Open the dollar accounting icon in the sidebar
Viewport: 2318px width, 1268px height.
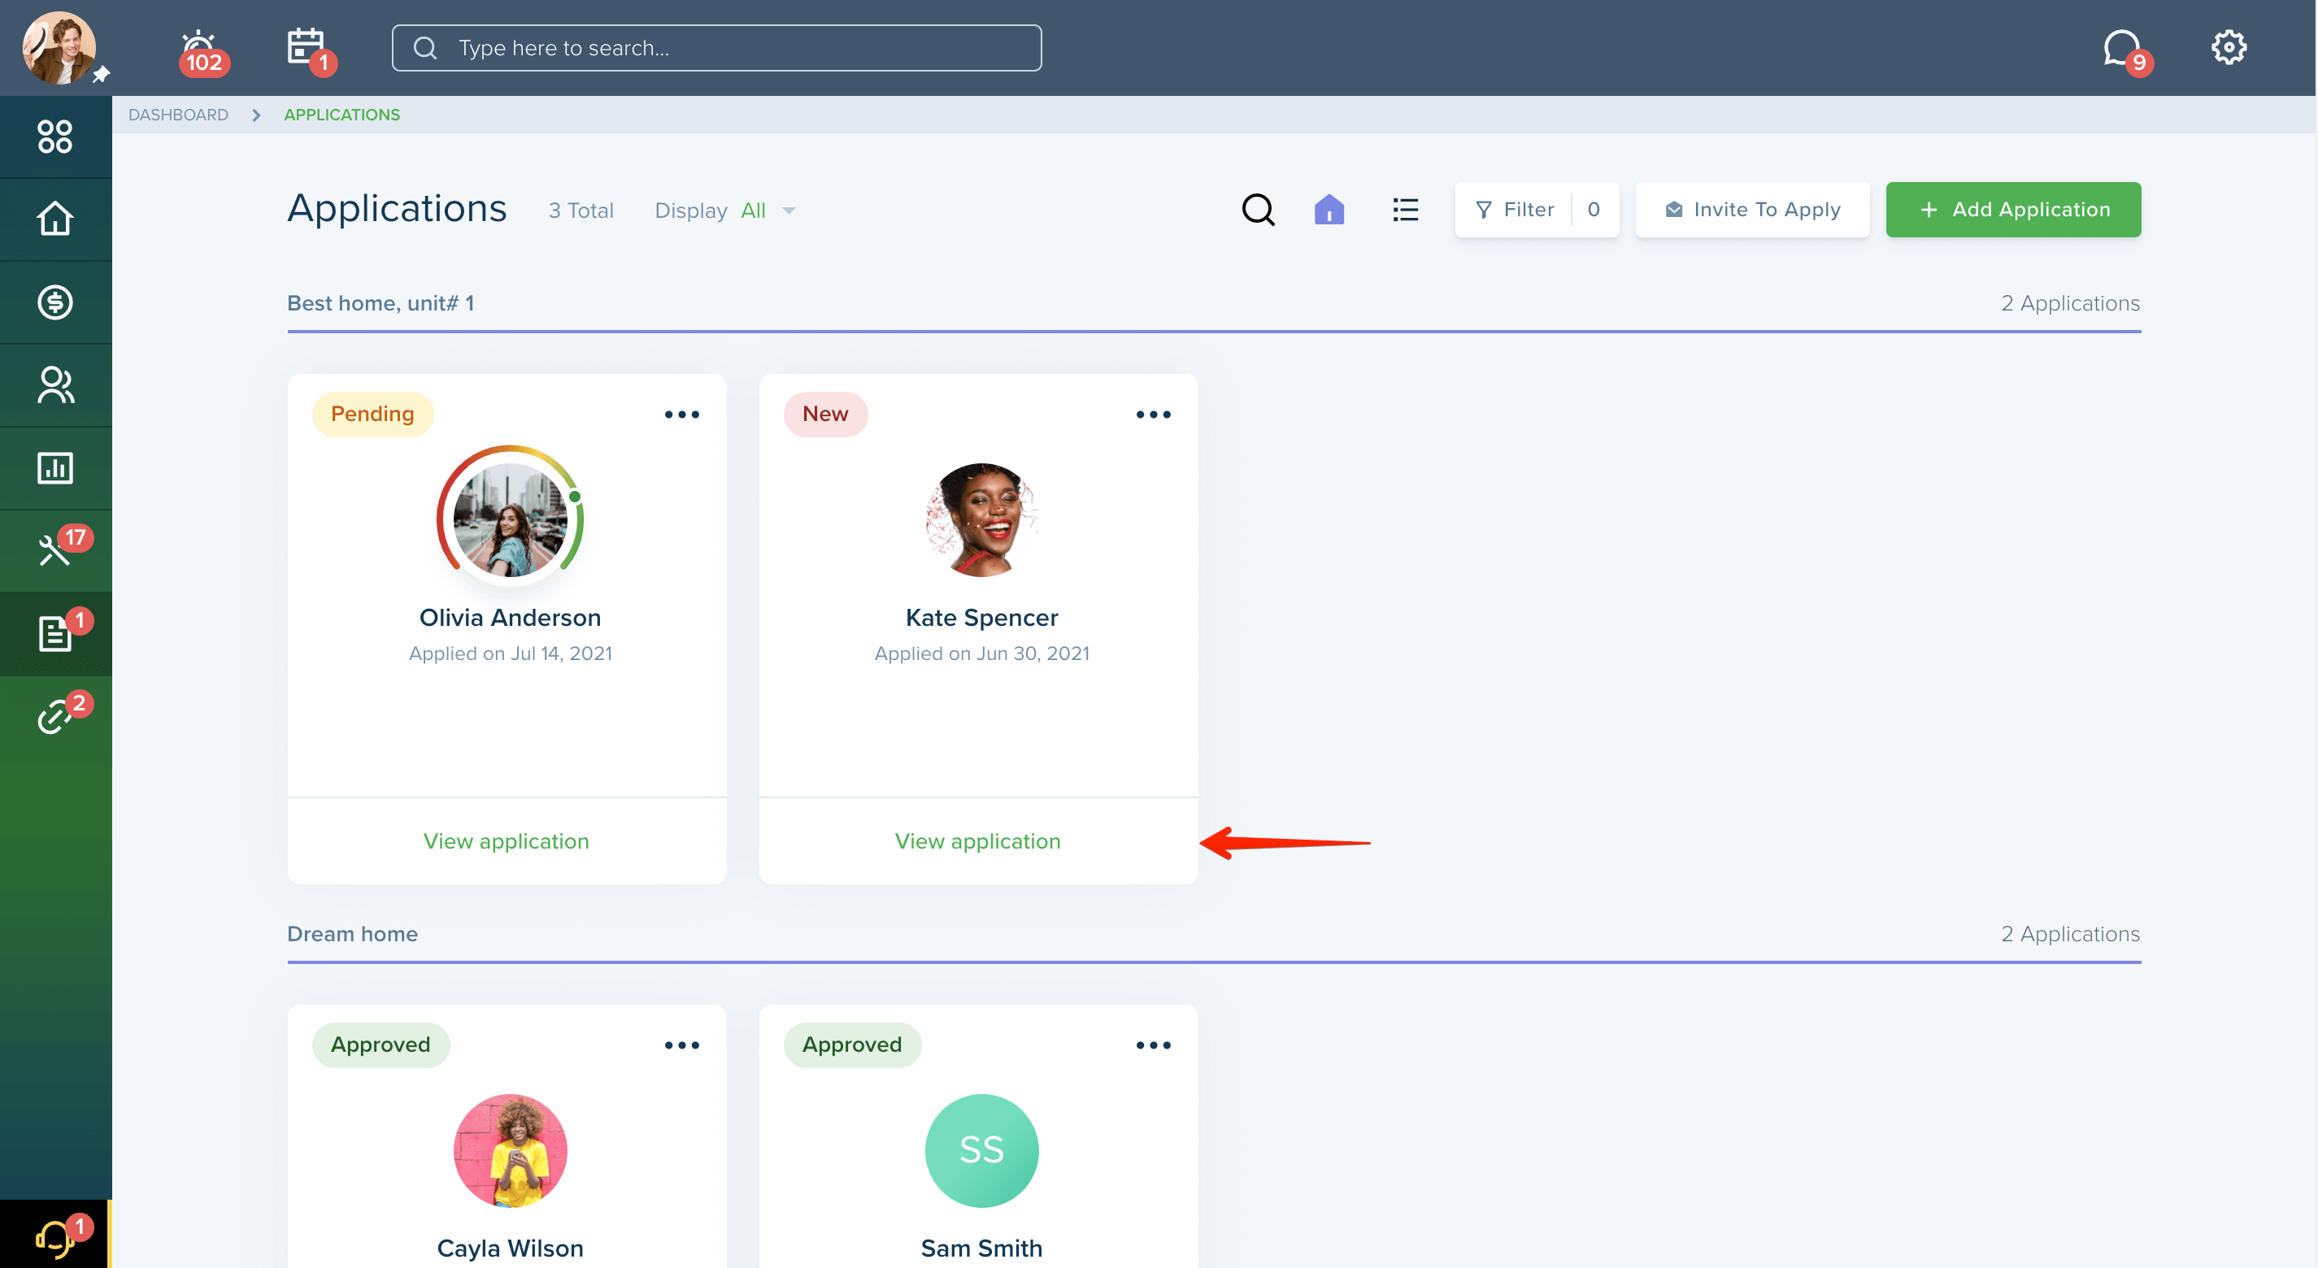click(55, 302)
